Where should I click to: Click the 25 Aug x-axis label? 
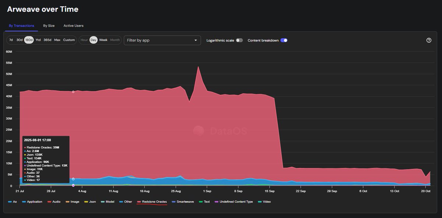176,191
